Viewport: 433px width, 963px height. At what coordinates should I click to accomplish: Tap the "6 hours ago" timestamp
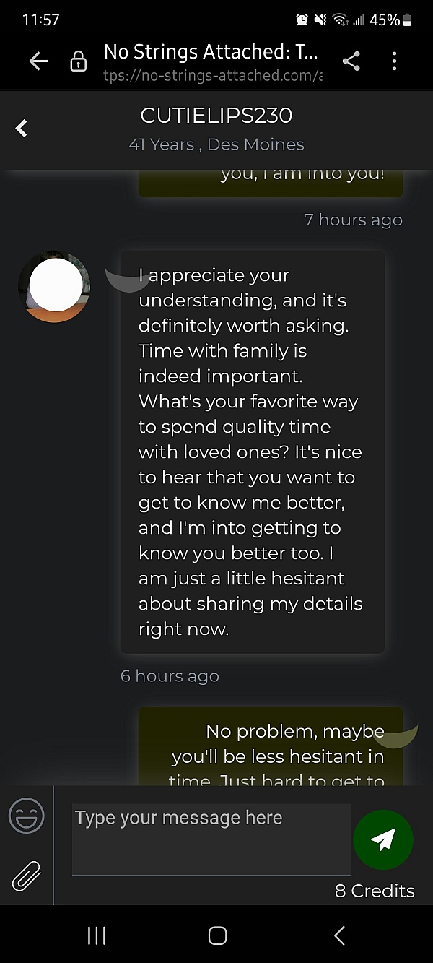[x=170, y=676]
